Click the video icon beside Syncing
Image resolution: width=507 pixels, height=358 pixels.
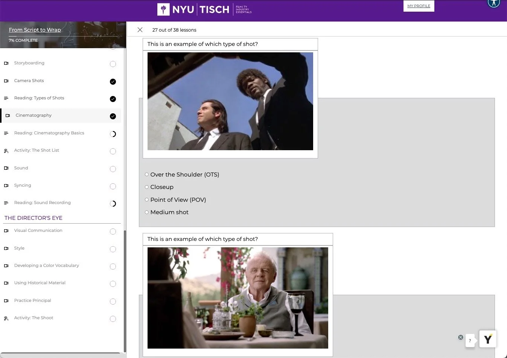(6, 186)
